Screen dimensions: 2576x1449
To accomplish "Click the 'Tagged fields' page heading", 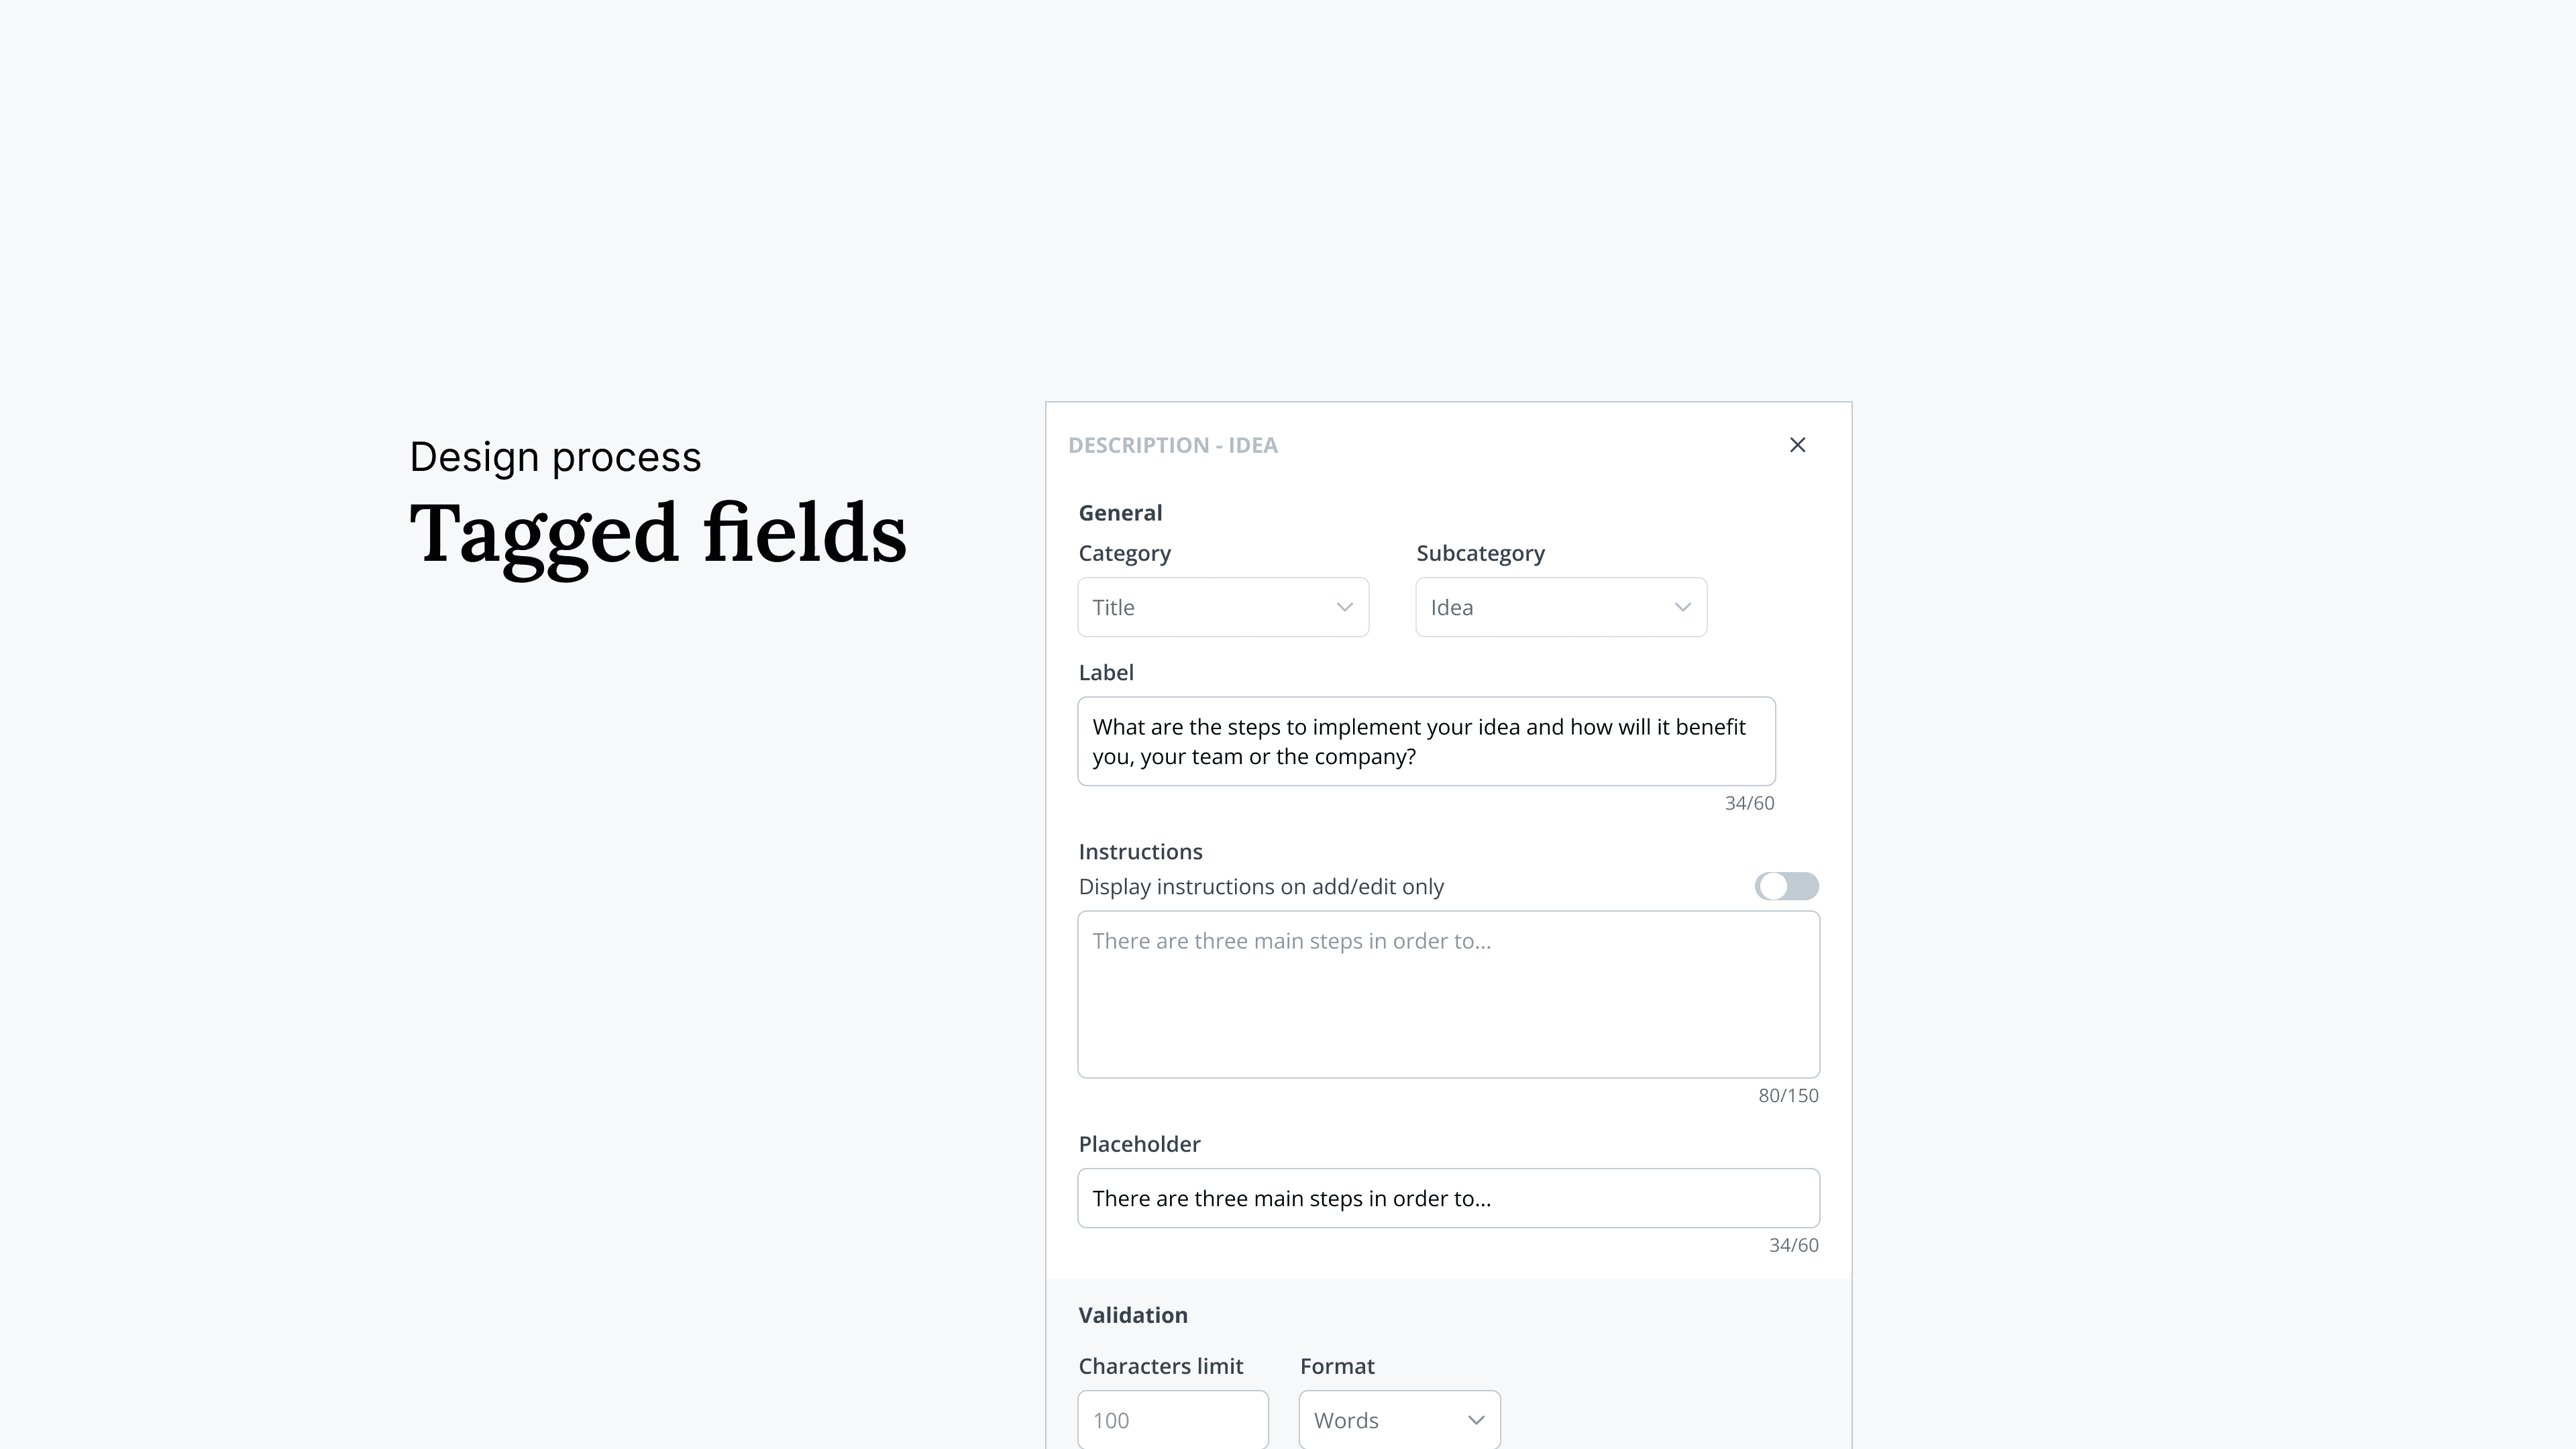I will (658, 533).
